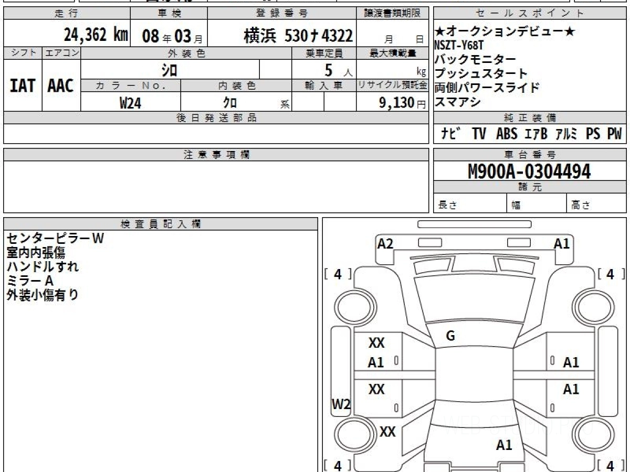
Task: Click the 幅 dimension cell
Action: [537, 203]
